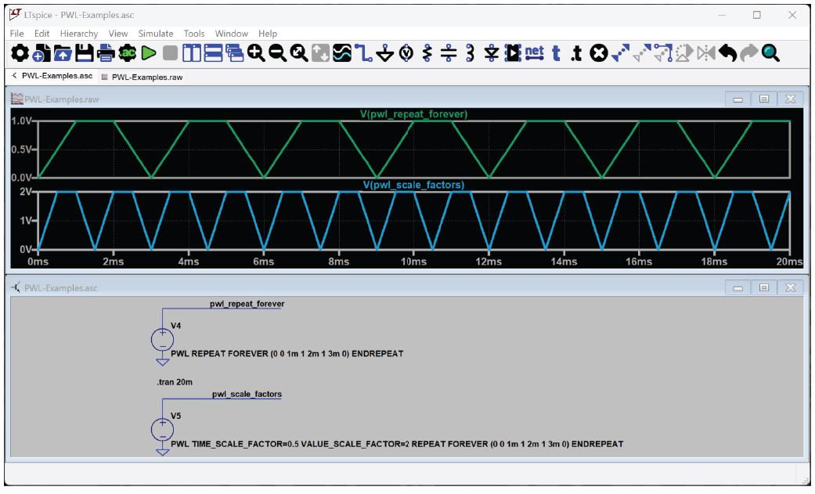Image resolution: width=815 pixels, height=494 pixels.
Task: Select the Place Capacitor tool
Action: (x=449, y=53)
